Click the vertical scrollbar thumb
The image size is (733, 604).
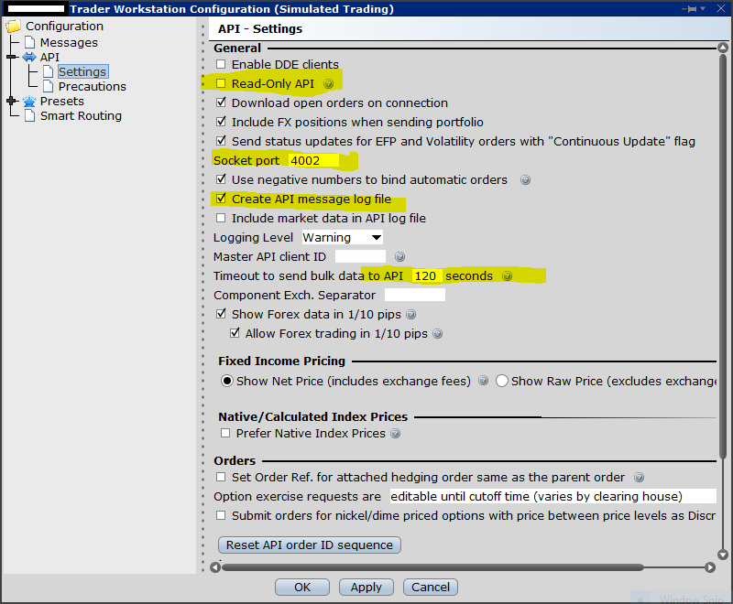pyautogui.click(x=723, y=256)
